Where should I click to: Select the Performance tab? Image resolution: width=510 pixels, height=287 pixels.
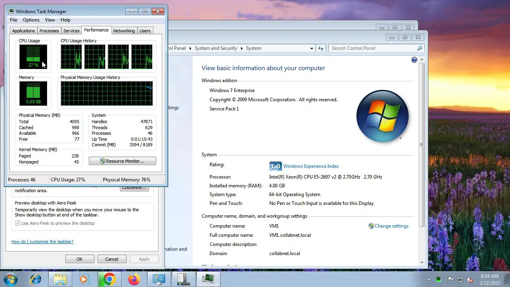tap(96, 30)
